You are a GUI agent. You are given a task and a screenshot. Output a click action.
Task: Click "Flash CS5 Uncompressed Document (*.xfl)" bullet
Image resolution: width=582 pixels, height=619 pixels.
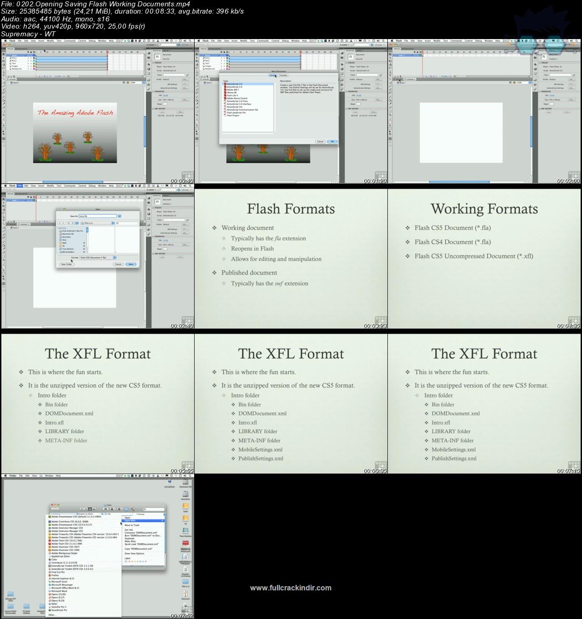[x=474, y=256]
